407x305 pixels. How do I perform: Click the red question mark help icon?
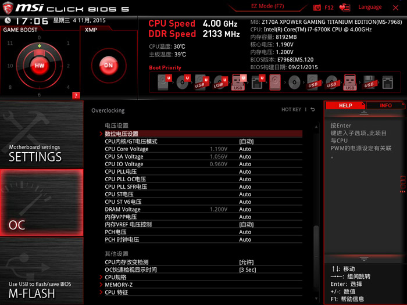click(x=76, y=95)
